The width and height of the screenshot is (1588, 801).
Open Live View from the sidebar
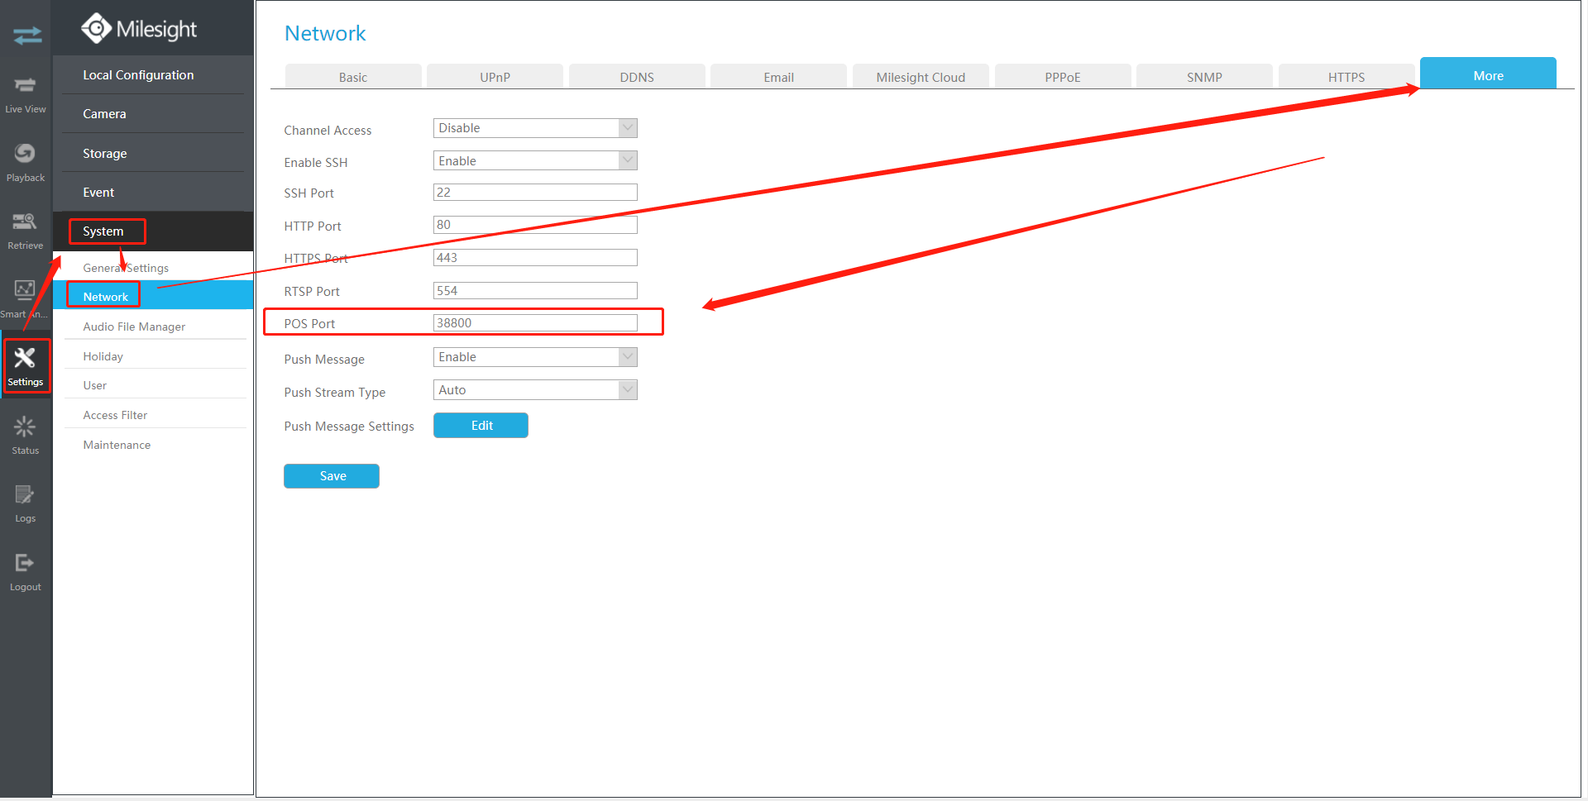pos(26,94)
